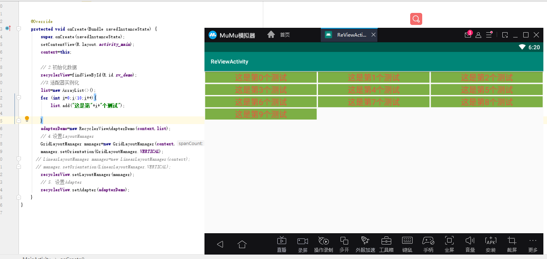Screen dimensions: 547x259
Task: Collapse the for loop fold marker
Action: [x=19, y=97]
